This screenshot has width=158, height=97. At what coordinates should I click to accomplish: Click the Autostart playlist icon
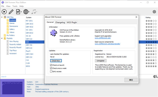8,53
